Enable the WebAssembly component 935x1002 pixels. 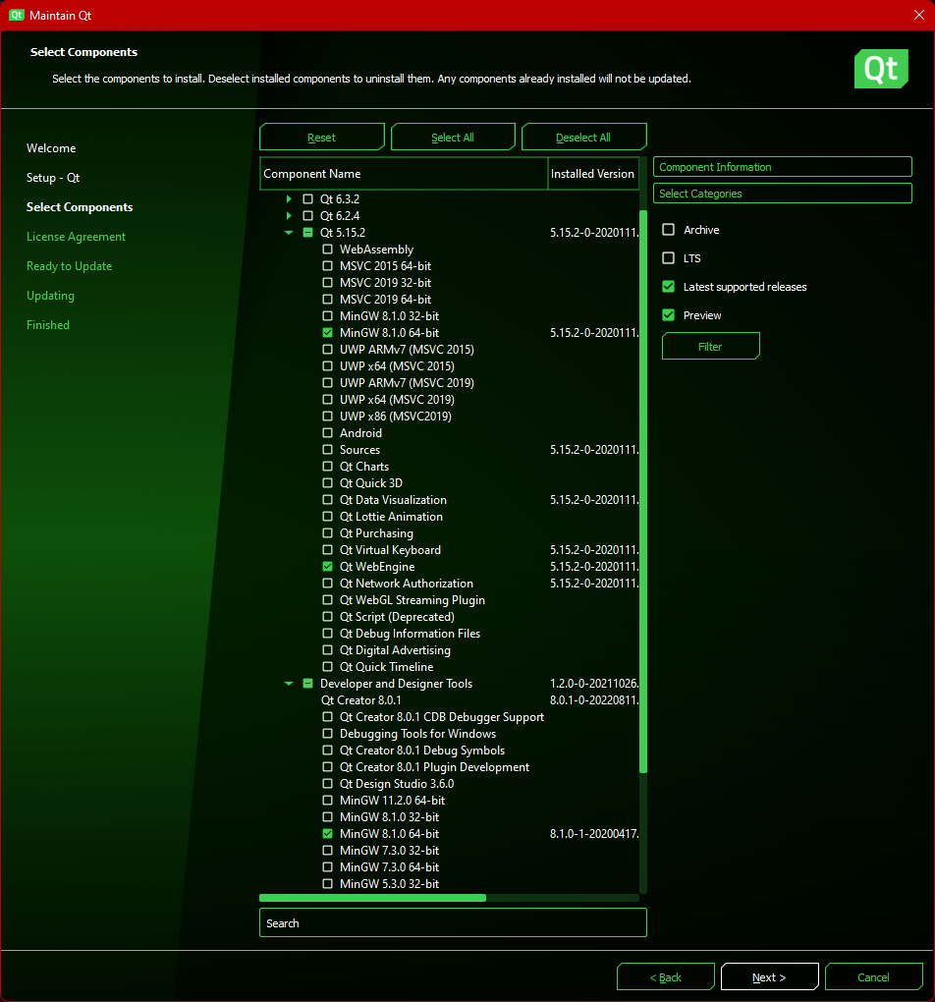coord(328,249)
